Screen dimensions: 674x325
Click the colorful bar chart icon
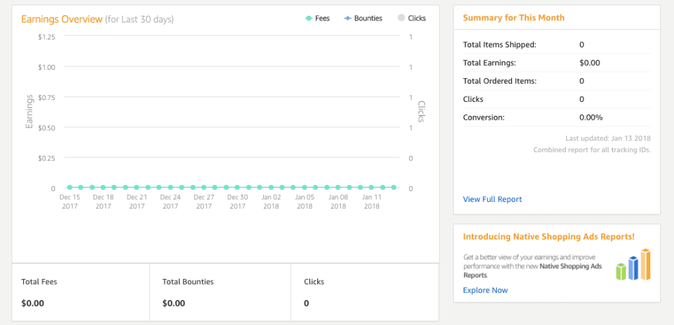pos(633,264)
